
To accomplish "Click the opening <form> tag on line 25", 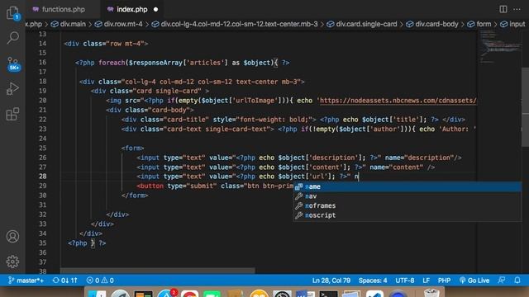I will click(132, 148).
